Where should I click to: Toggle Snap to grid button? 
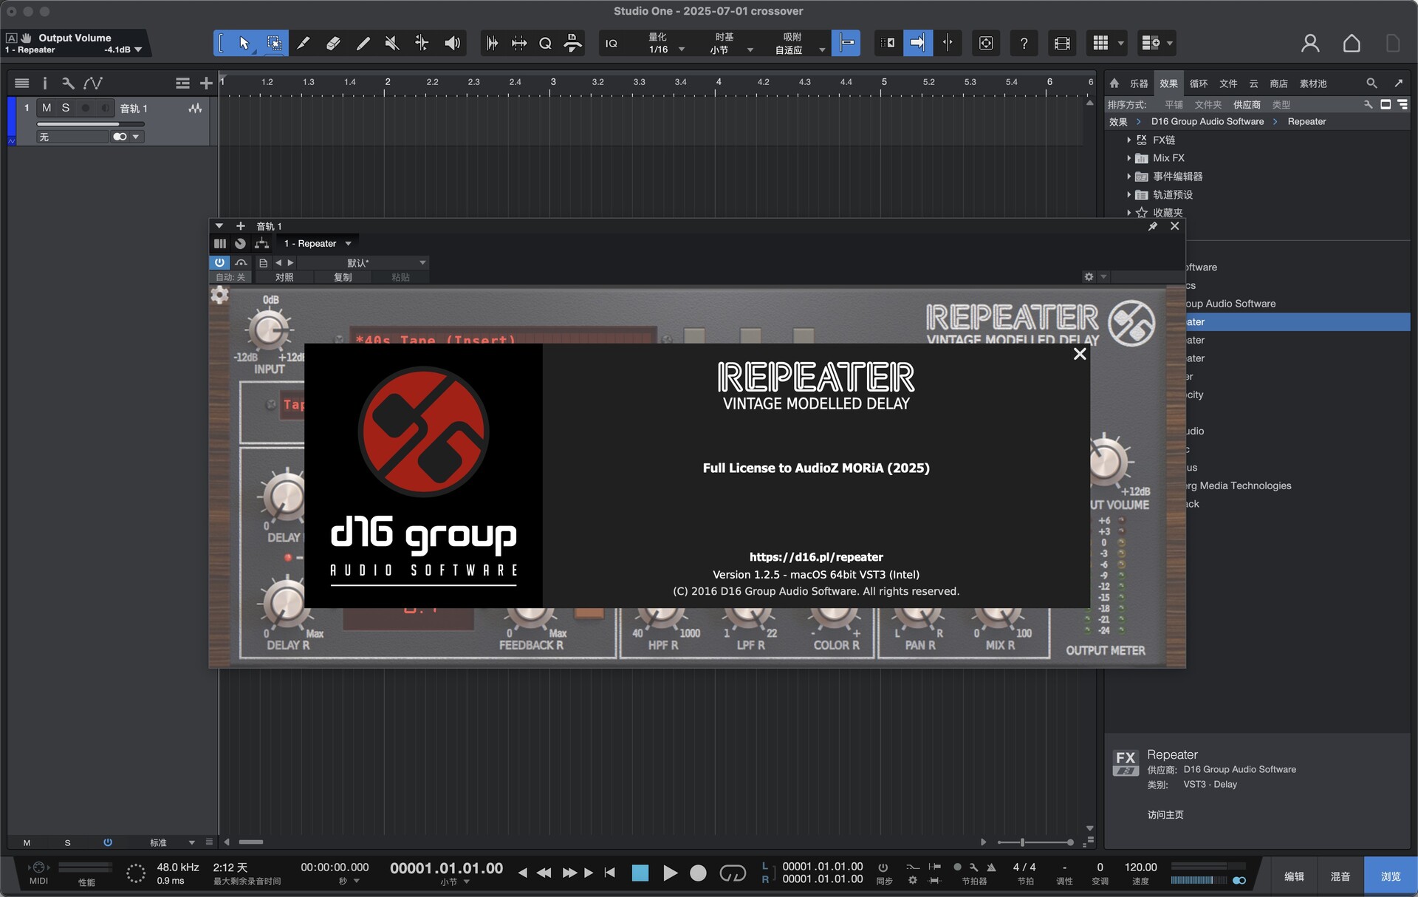tap(846, 43)
